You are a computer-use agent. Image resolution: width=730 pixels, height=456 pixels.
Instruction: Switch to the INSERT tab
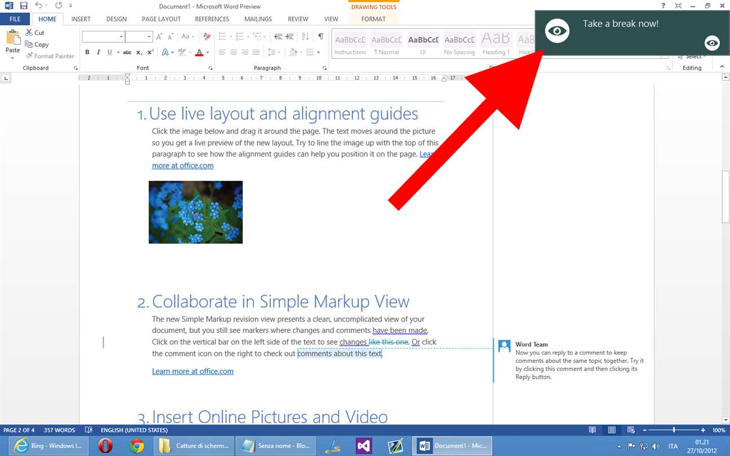(x=81, y=19)
